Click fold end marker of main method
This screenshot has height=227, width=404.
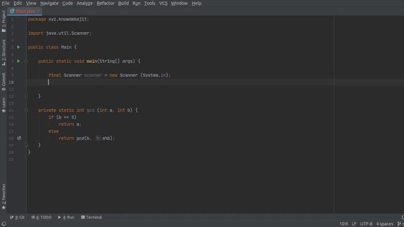[x=27, y=96]
